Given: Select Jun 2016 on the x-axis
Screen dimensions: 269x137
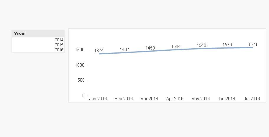Looking at the screenshot, I should pos(226,99).
